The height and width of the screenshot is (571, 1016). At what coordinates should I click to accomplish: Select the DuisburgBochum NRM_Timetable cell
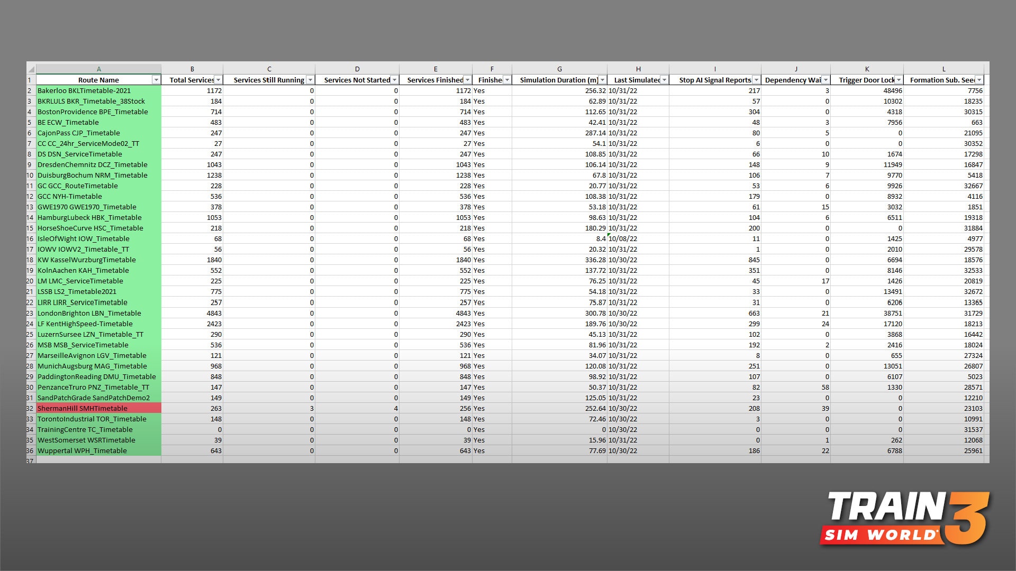(x=98, y=175)
